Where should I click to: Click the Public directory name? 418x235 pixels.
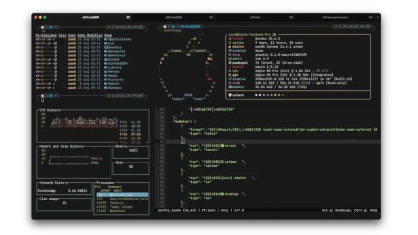(x=114, y=84)
